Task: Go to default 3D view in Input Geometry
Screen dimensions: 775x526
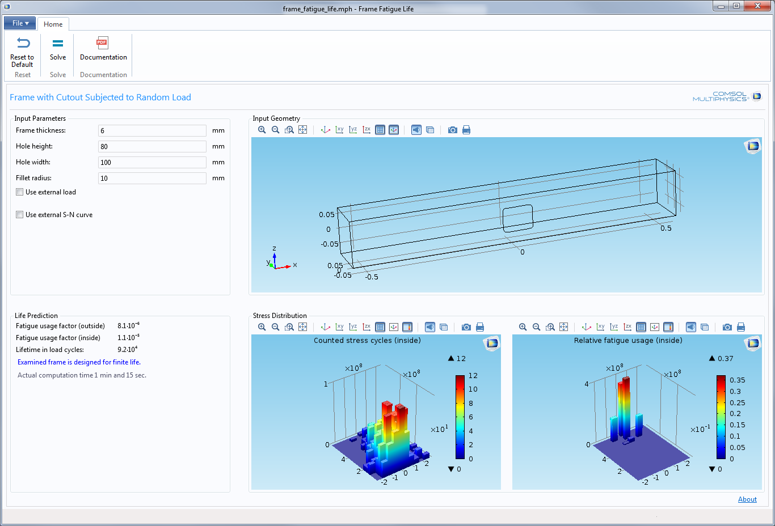Action: coord(326,130)
